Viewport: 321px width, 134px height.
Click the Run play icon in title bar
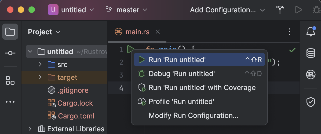pyautogui.click(x=298, y=10)
